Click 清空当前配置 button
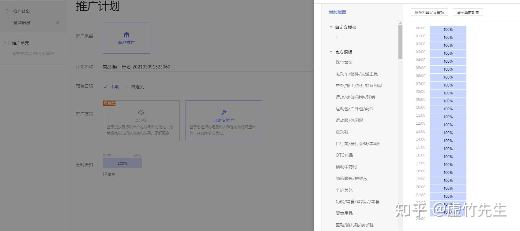The image size is (520, 231). (x=468, y=12)
